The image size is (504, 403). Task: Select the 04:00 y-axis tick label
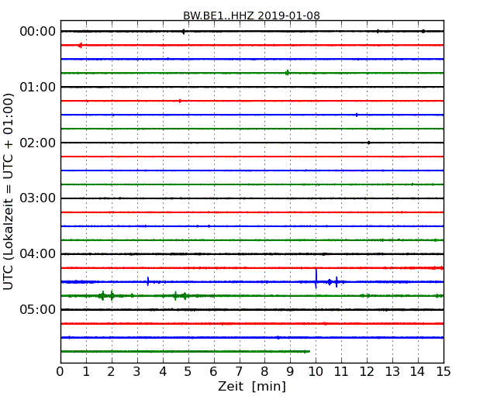(38, 254)
